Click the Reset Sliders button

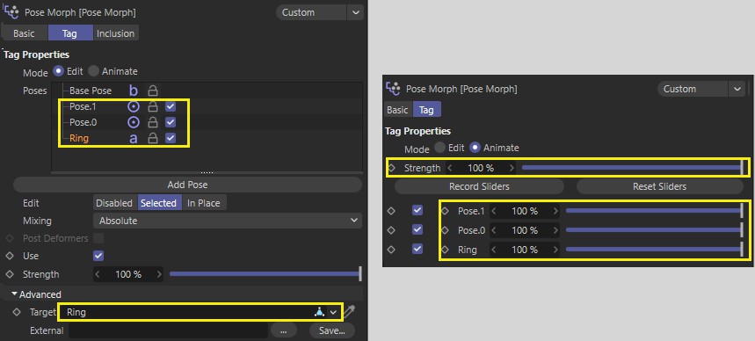[660, 186]
